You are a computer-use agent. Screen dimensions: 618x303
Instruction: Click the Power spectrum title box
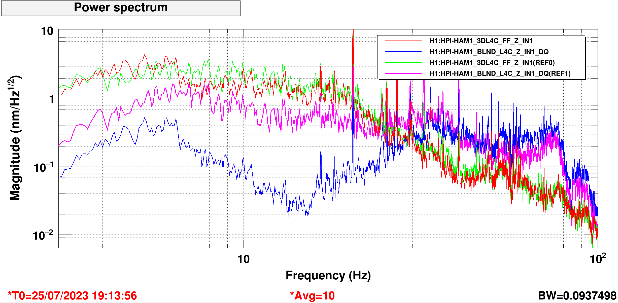121,8
